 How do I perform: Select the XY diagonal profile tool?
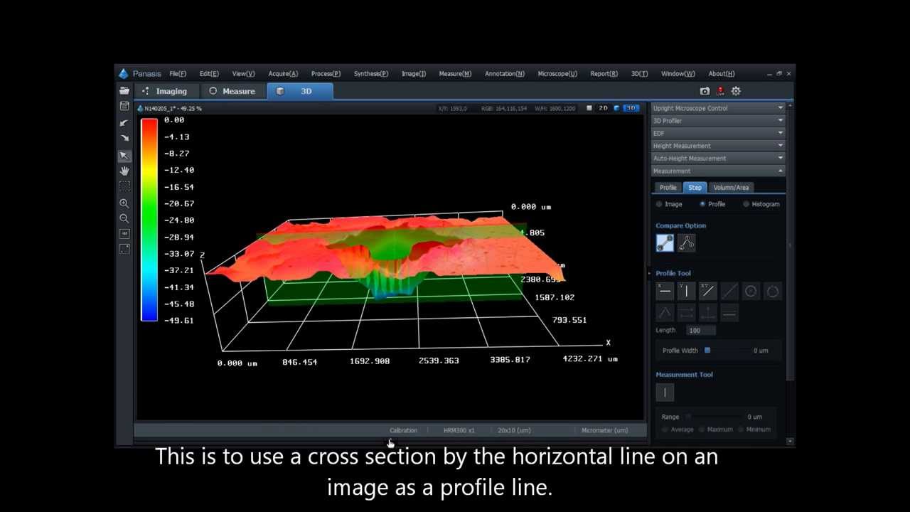(x=708, y=291)
